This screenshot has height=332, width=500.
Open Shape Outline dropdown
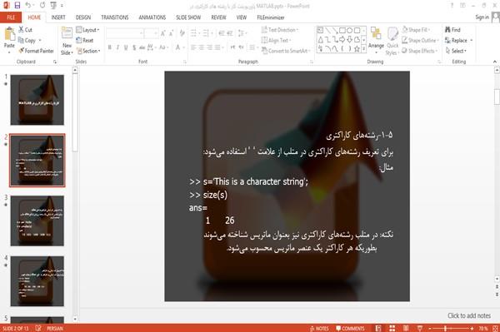pyautogui.click(x=420, y=41)
